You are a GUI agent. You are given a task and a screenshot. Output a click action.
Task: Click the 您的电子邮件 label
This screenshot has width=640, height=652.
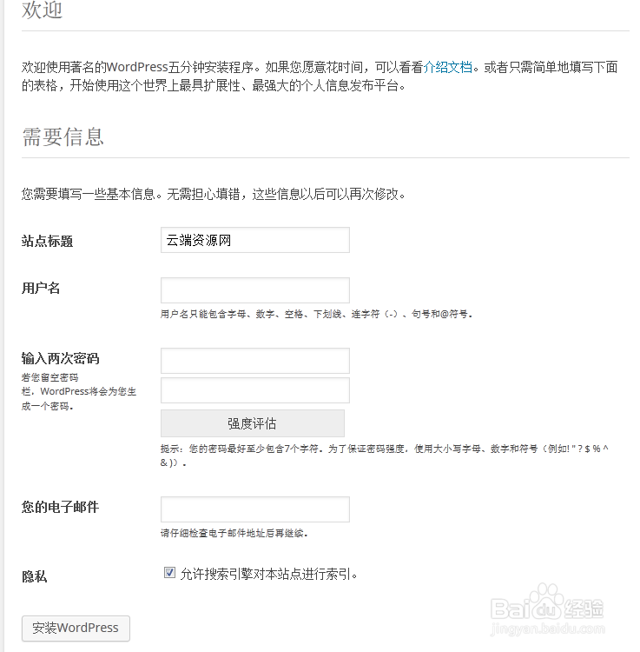(x=60, y=507)
